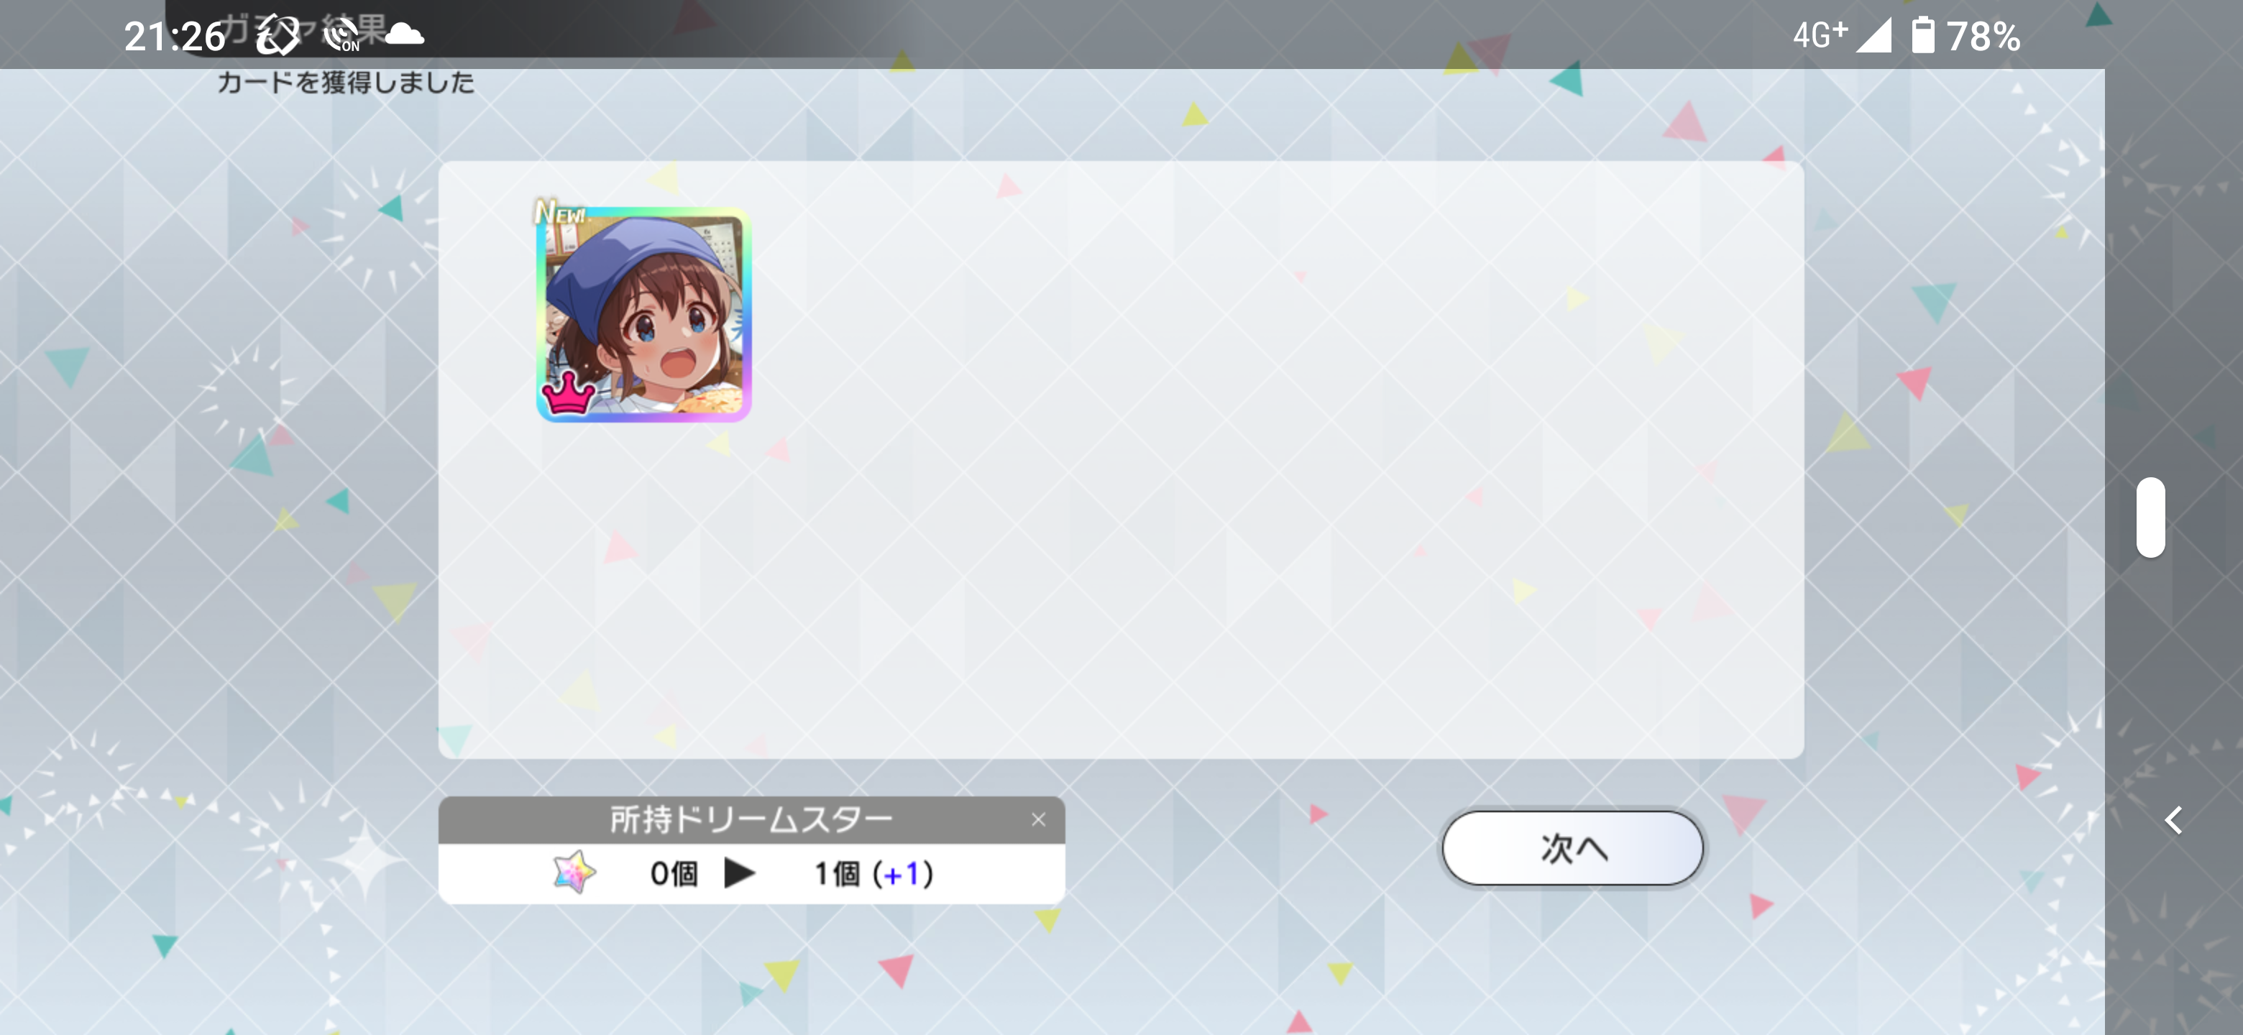Open the newly obtained character card thumbnail
This screenshot has width=2243, height=1035.
pyautogui.click(x=643, y=313)
